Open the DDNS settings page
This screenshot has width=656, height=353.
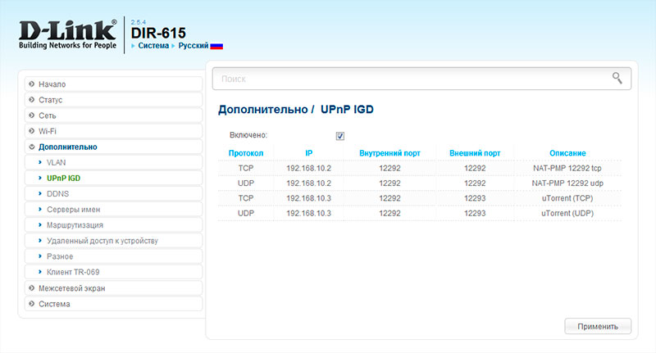[x=58, y=194]
